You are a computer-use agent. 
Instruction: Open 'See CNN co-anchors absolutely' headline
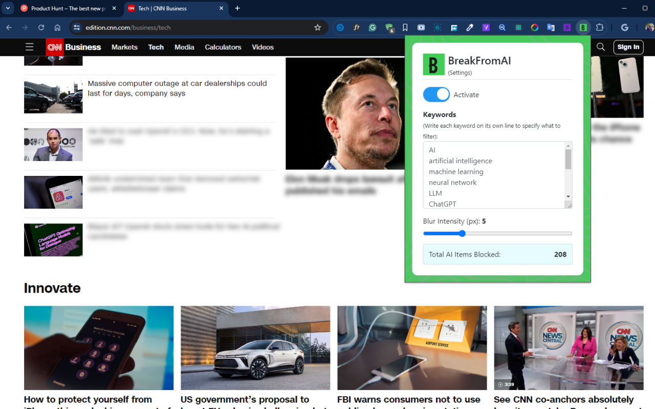pyautogui.click(x=564, y=400)
